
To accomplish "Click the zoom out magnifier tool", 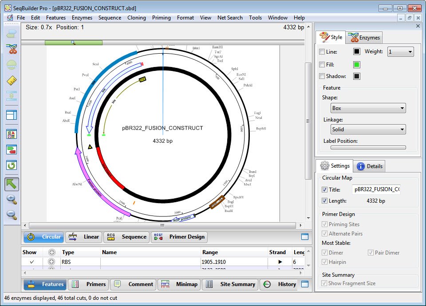I will [12, 216].
